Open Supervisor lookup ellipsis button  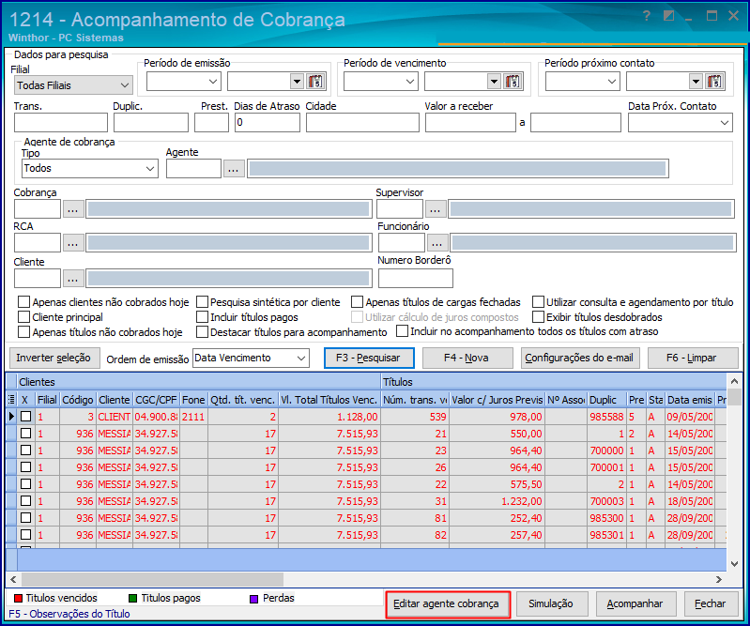435,209
